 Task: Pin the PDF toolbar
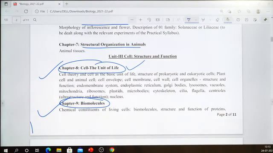pos(265,20)
